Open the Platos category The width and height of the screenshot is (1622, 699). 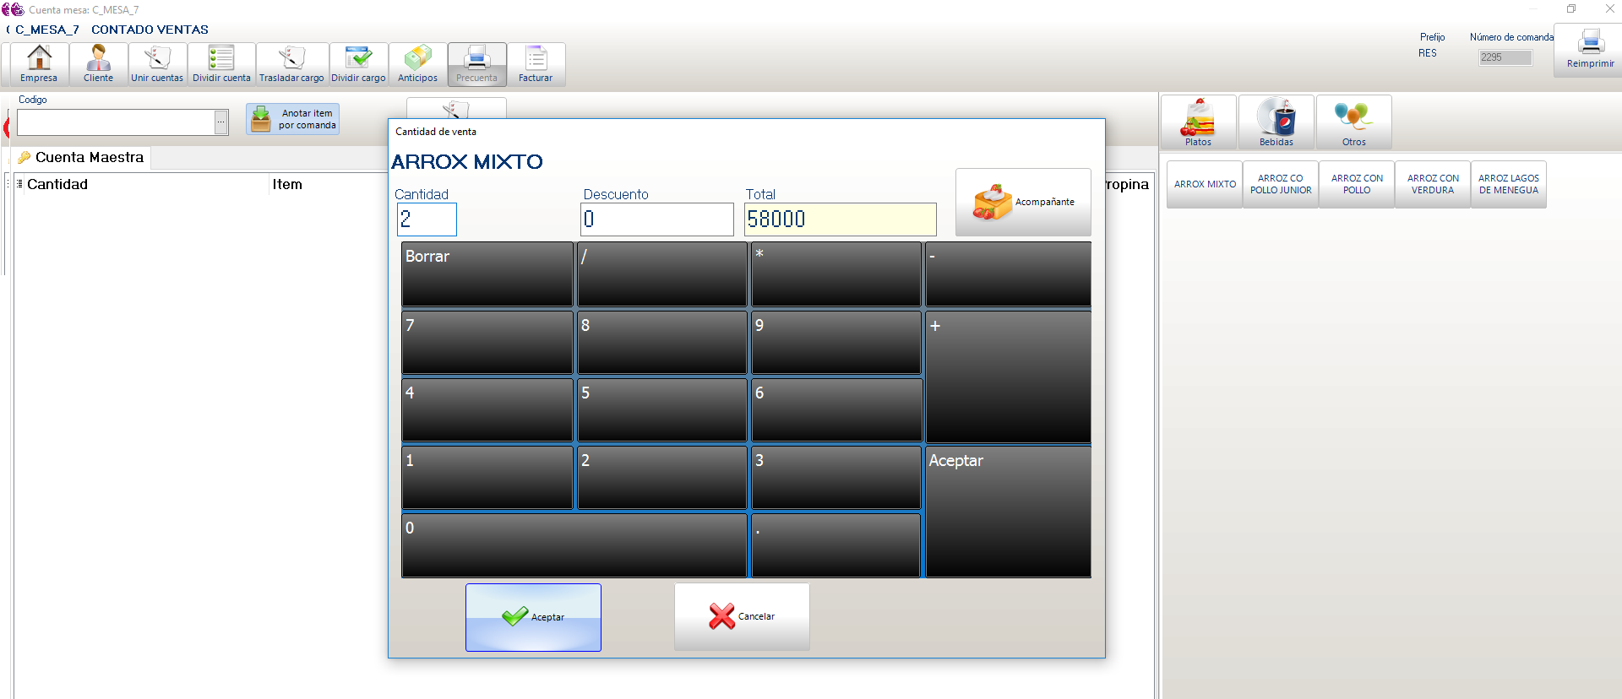pyautogui.click(x=1198, y=122)
